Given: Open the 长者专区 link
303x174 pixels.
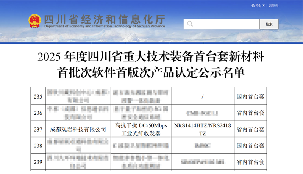Looking at the screenshot, I should pyautogui.click(x=258, y=6).
